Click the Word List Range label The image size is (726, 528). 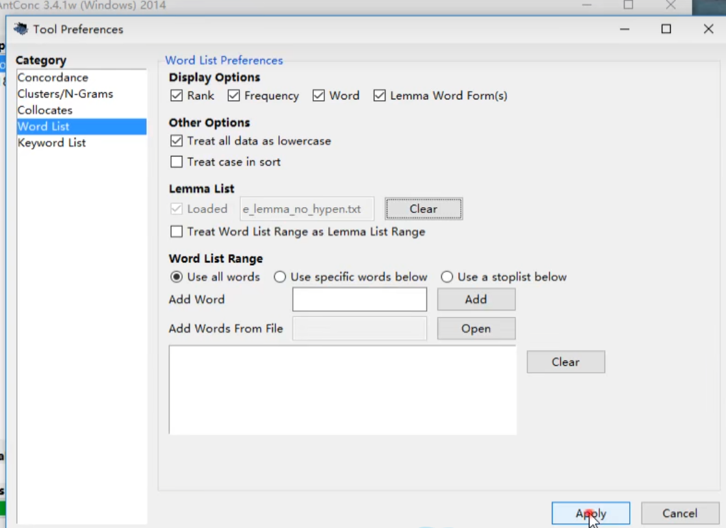pyautogui.click(x=216, y=258)
